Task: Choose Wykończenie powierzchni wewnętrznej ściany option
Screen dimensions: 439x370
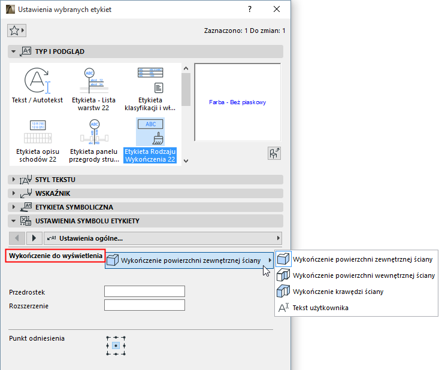Action: pyautogui.click(x=356, y=275)
